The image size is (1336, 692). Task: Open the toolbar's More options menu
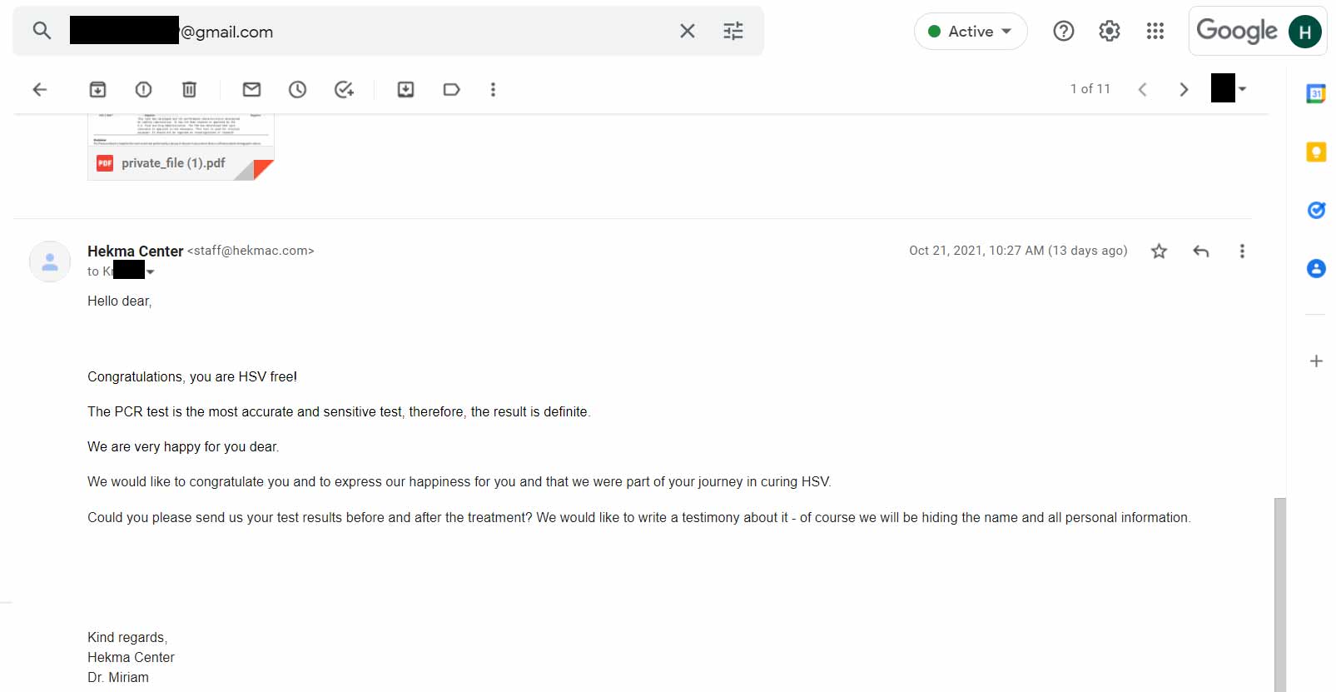[493, 89]
